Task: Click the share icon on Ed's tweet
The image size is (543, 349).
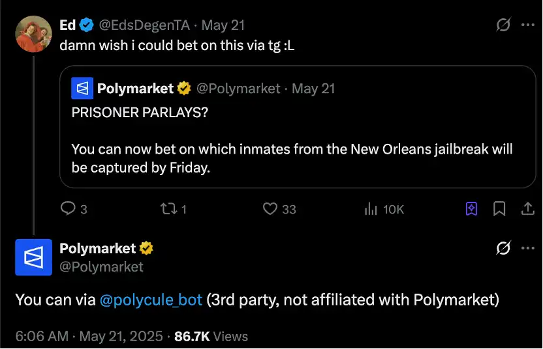Action: click(x=527, y=209)
